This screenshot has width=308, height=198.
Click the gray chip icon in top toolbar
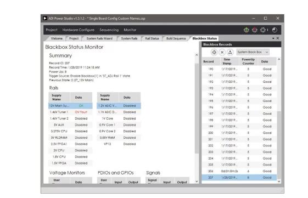click(x=263, y=30)
